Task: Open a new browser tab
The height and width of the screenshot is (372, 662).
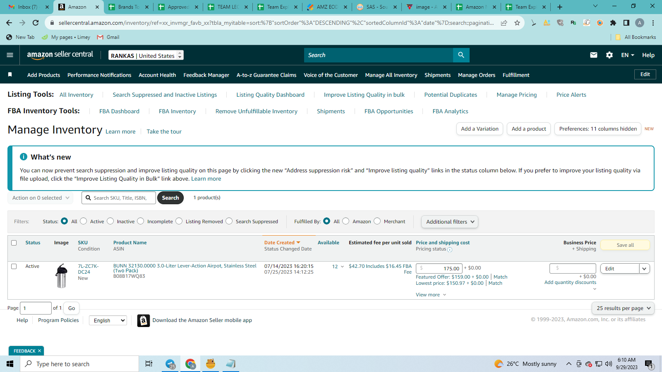Action: (560, 7)
